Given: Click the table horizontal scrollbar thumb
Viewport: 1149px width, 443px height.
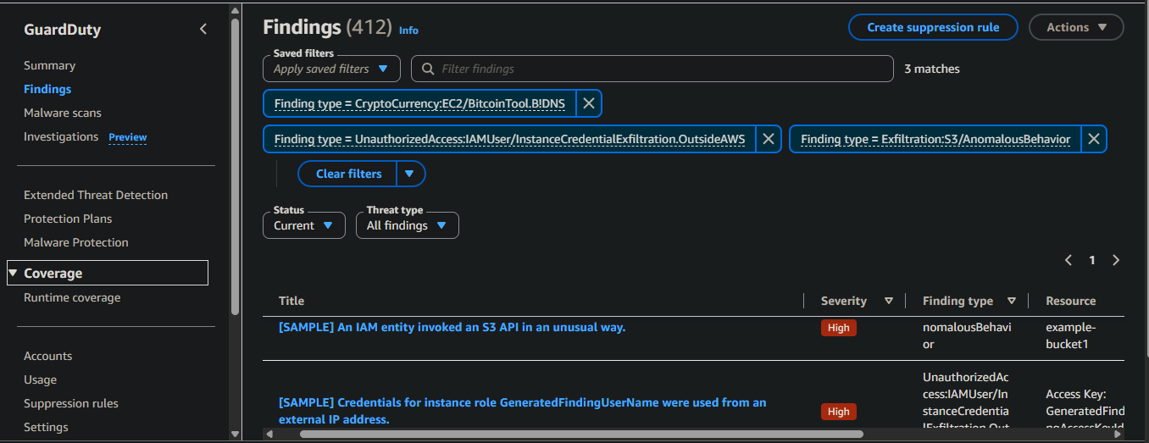Looking at the screenshot, I should pyautogui.click(x=581, y=435).
